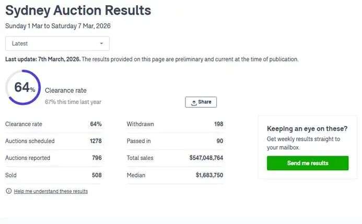The height and width of the screenshot is (224, 362).
Task: Click the info icon beside the help link
Action: click(8, 191)
